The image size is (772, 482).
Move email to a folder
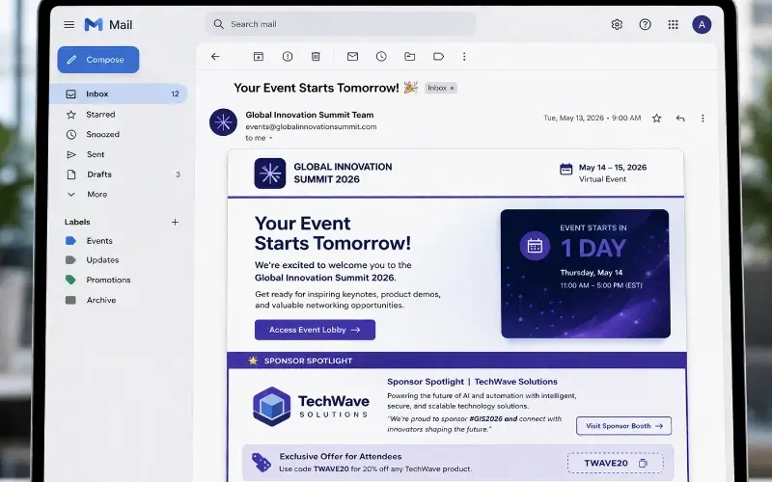coord(409,57)
